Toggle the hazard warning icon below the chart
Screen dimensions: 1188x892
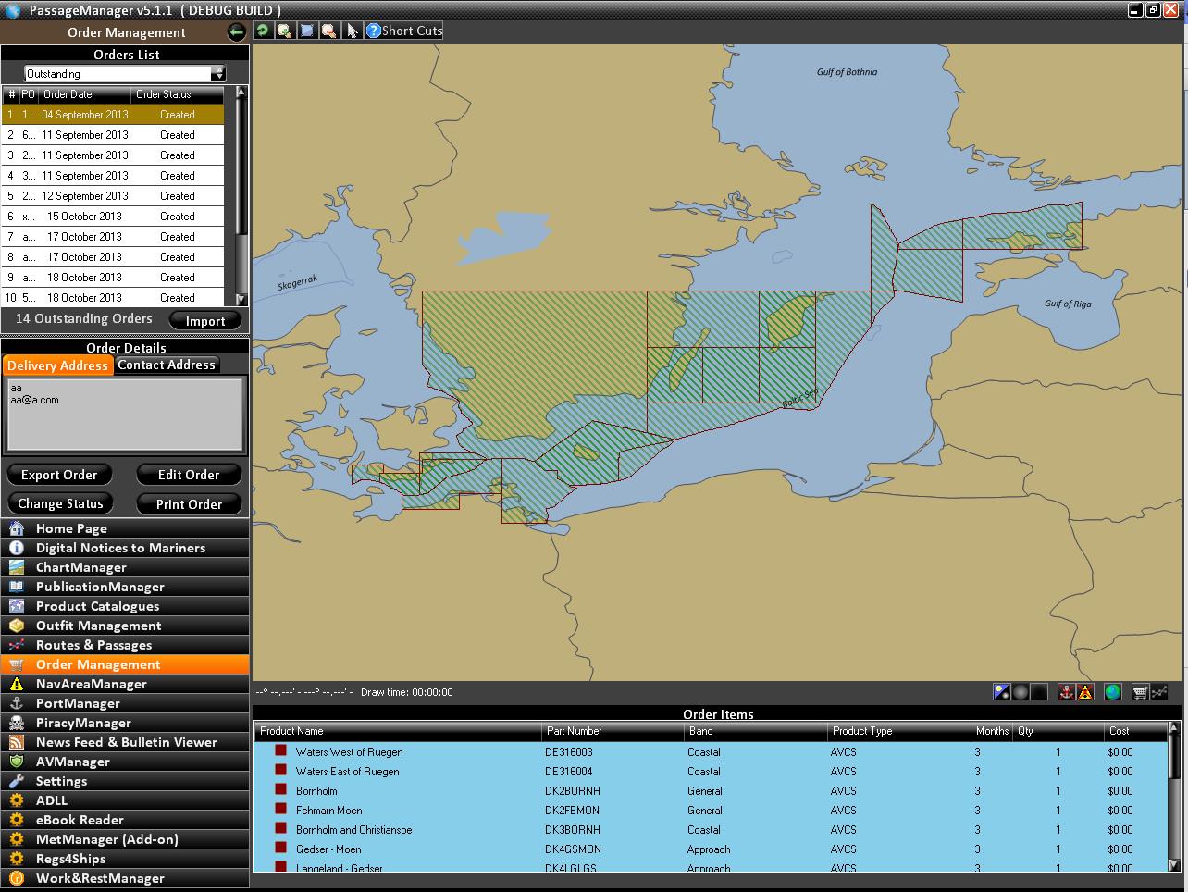coord(1084,691)
